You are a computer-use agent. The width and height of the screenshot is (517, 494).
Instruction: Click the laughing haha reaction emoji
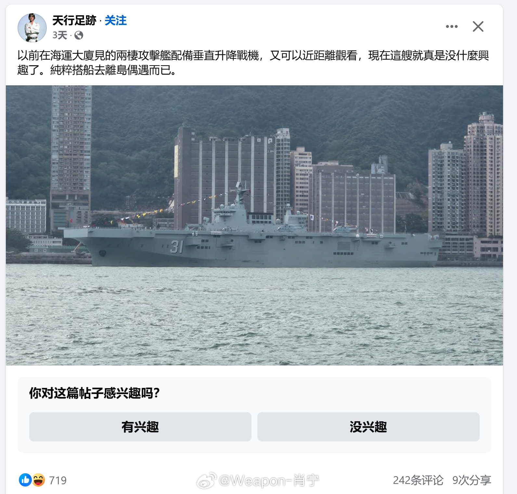click(38, 480)
